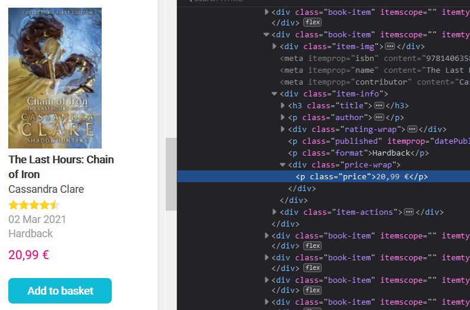Open The Last Hours: Chain of Iron title link
This screenshot has height=310, width=470.
tap(61, 167)
